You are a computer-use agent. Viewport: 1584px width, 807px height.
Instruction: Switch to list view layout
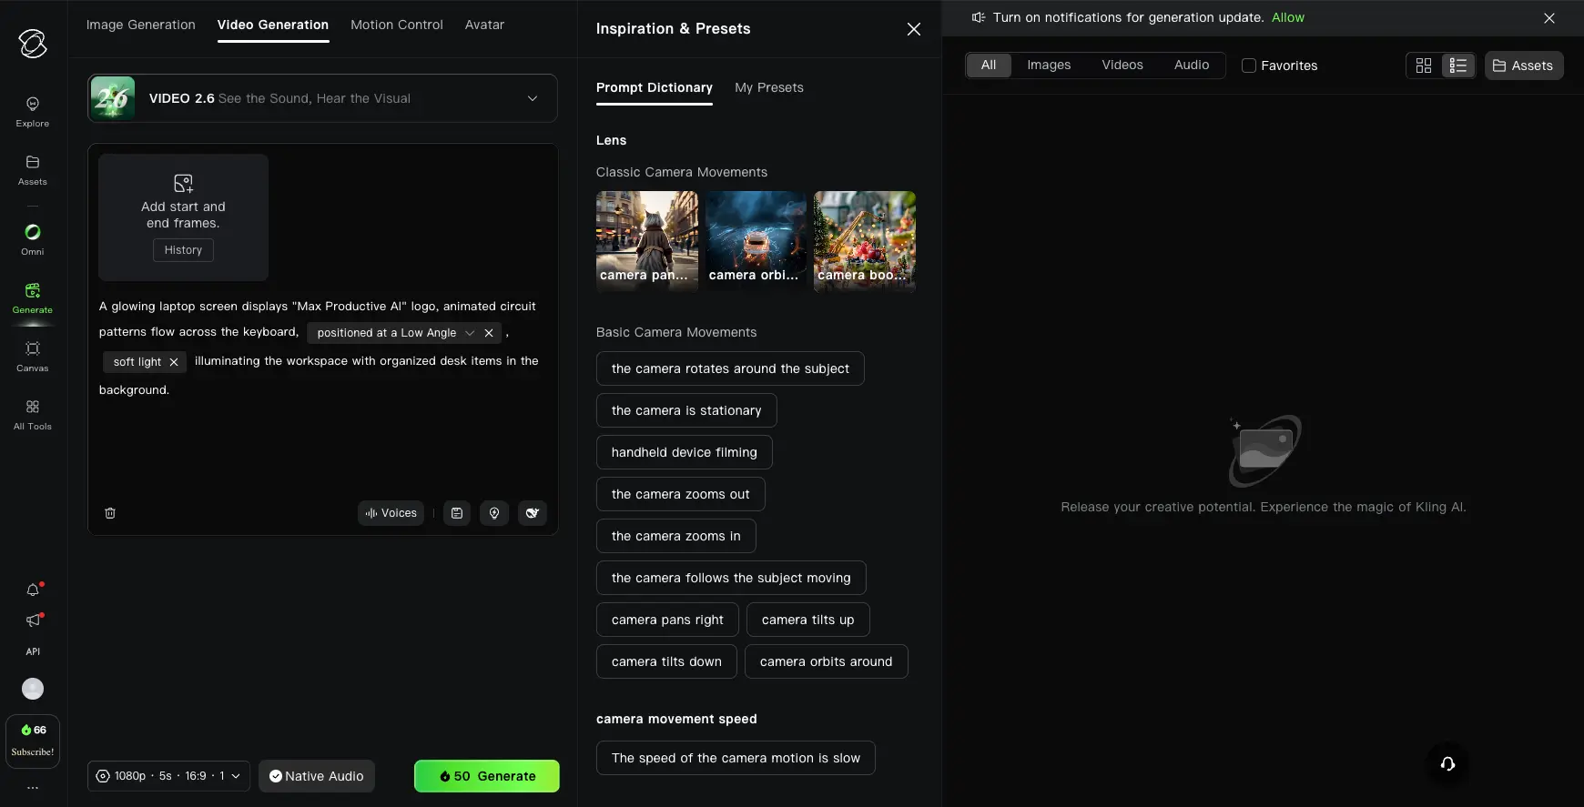(1458, 66)
